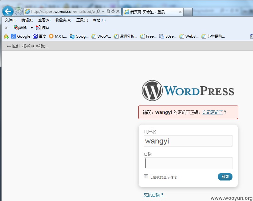Viewport: 253px width, 201px height.
Task: Click the 密码 password field
Action: click(188, 163)
